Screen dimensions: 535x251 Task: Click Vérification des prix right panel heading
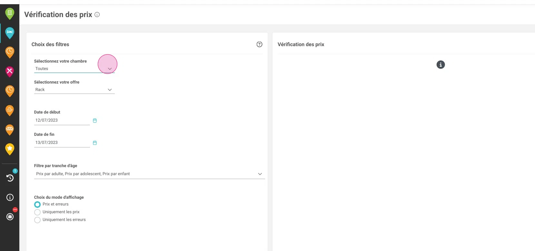tap(301, 45)
